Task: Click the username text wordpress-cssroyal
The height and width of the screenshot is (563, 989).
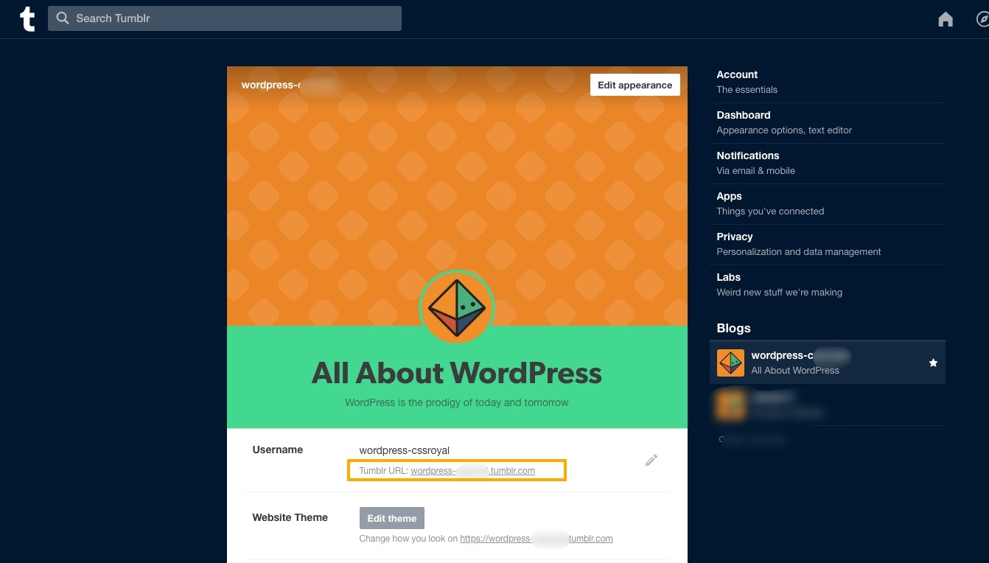Action: [404, 450]
